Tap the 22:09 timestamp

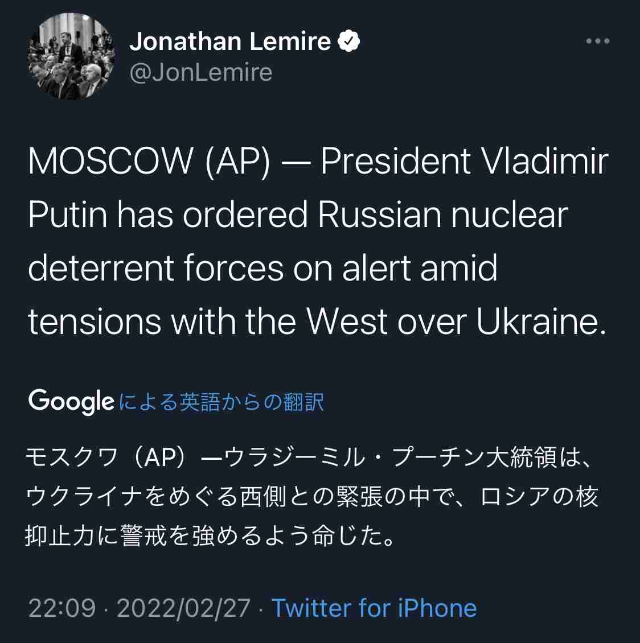(x=62, y=608)
